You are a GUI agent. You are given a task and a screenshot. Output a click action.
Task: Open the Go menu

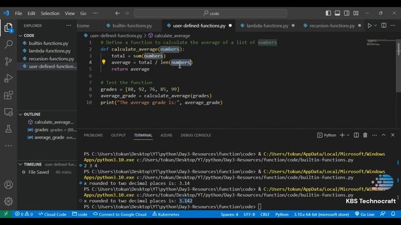tap(83, 13)
